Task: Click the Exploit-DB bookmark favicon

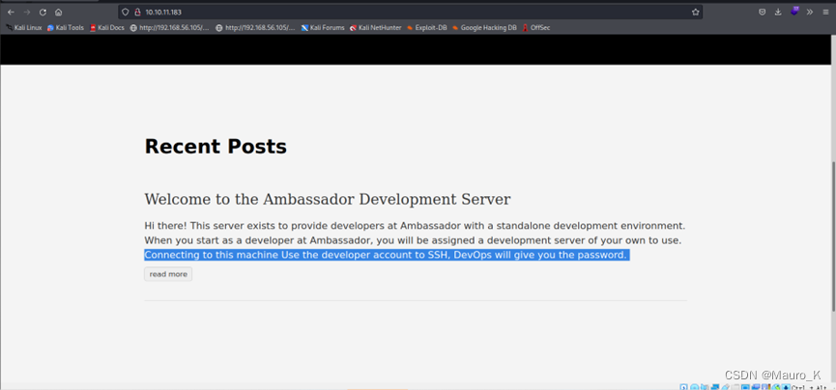Action: [x=410, y=28]
